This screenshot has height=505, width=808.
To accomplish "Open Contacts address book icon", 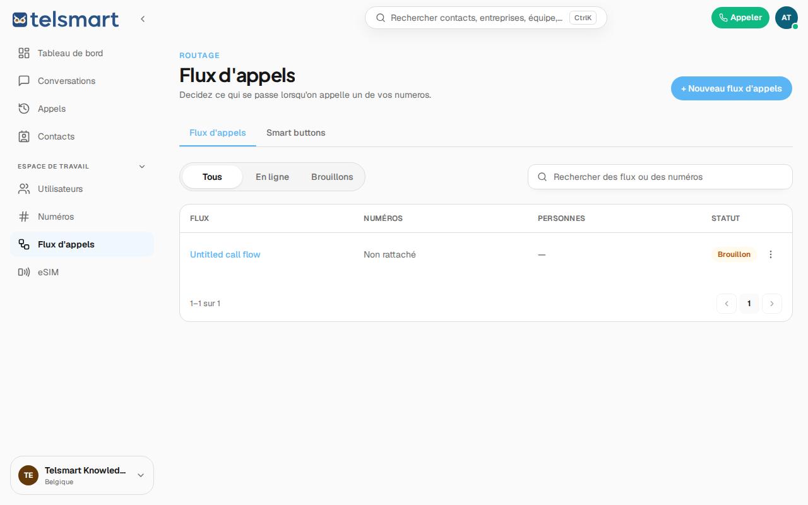I will (x=24, y=136).
